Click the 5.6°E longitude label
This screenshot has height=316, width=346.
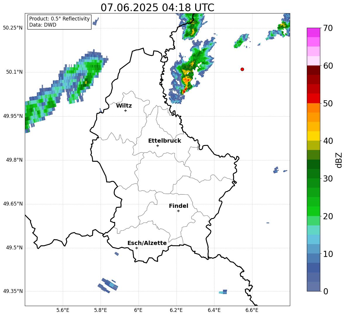pyautogui.click(x=63, y=310)
